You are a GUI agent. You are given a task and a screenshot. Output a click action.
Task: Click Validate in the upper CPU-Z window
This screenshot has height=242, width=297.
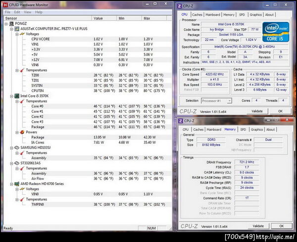(x=257, y=111)
